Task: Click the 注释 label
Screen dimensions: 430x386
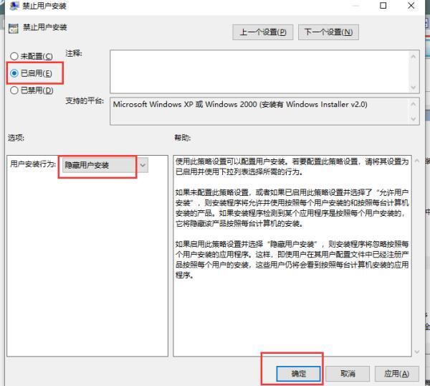Action: (74, 53)
